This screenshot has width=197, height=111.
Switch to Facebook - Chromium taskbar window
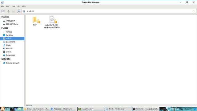click(64, 109)
